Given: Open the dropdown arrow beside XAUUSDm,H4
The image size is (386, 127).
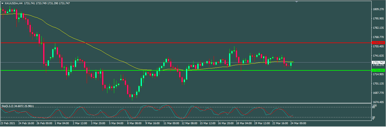Looking at the screenshot, I should [3, 3].
